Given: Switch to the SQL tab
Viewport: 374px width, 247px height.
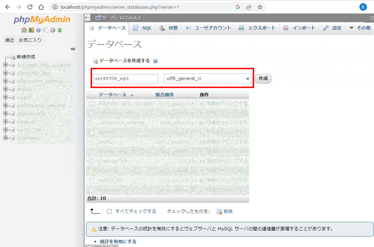Looking at the screenshot, I should pos(142,28).
